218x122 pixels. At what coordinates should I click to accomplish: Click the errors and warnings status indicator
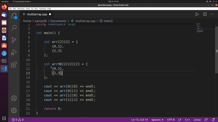[x=18, y=120]
